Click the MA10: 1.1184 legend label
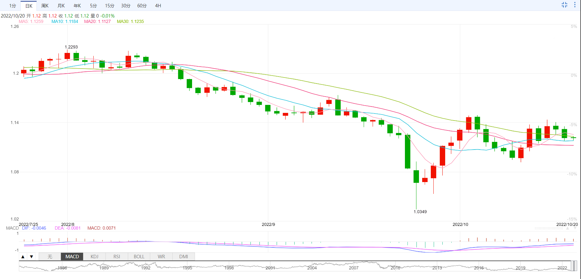 click(x=65, y=21)
